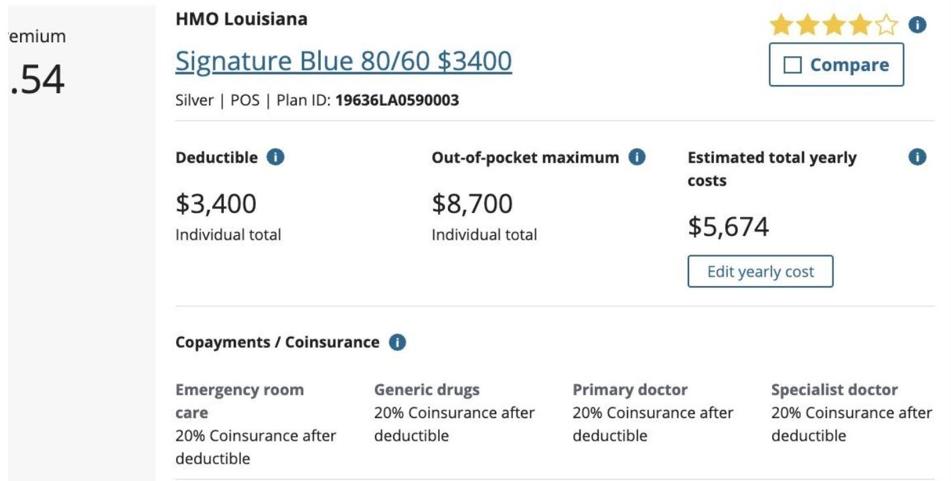Click the Copayments / Coinsurance info icon
Image resolution: width=951 pixels, height=481 pixels.
tap(397, 342)
